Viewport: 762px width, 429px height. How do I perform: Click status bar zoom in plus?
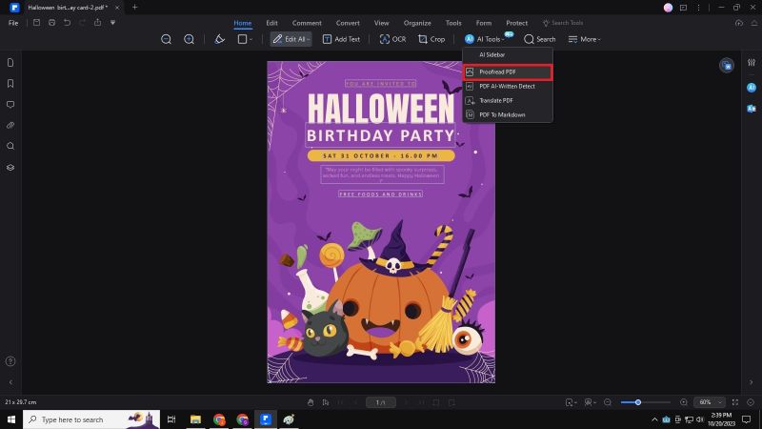[x=683, y=402]
